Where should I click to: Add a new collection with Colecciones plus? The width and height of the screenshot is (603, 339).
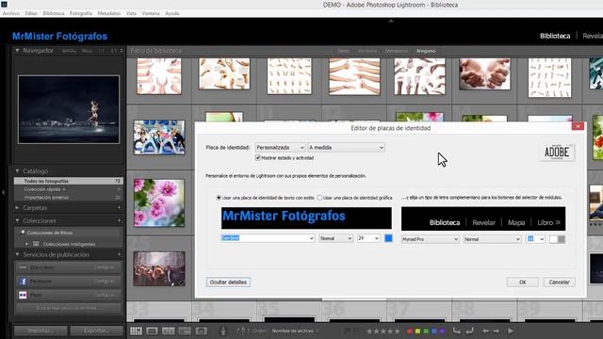(120, 220)
